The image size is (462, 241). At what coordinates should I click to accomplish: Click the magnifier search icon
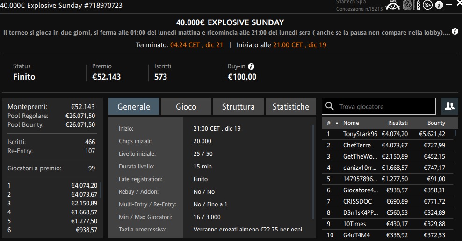(329, 106)
